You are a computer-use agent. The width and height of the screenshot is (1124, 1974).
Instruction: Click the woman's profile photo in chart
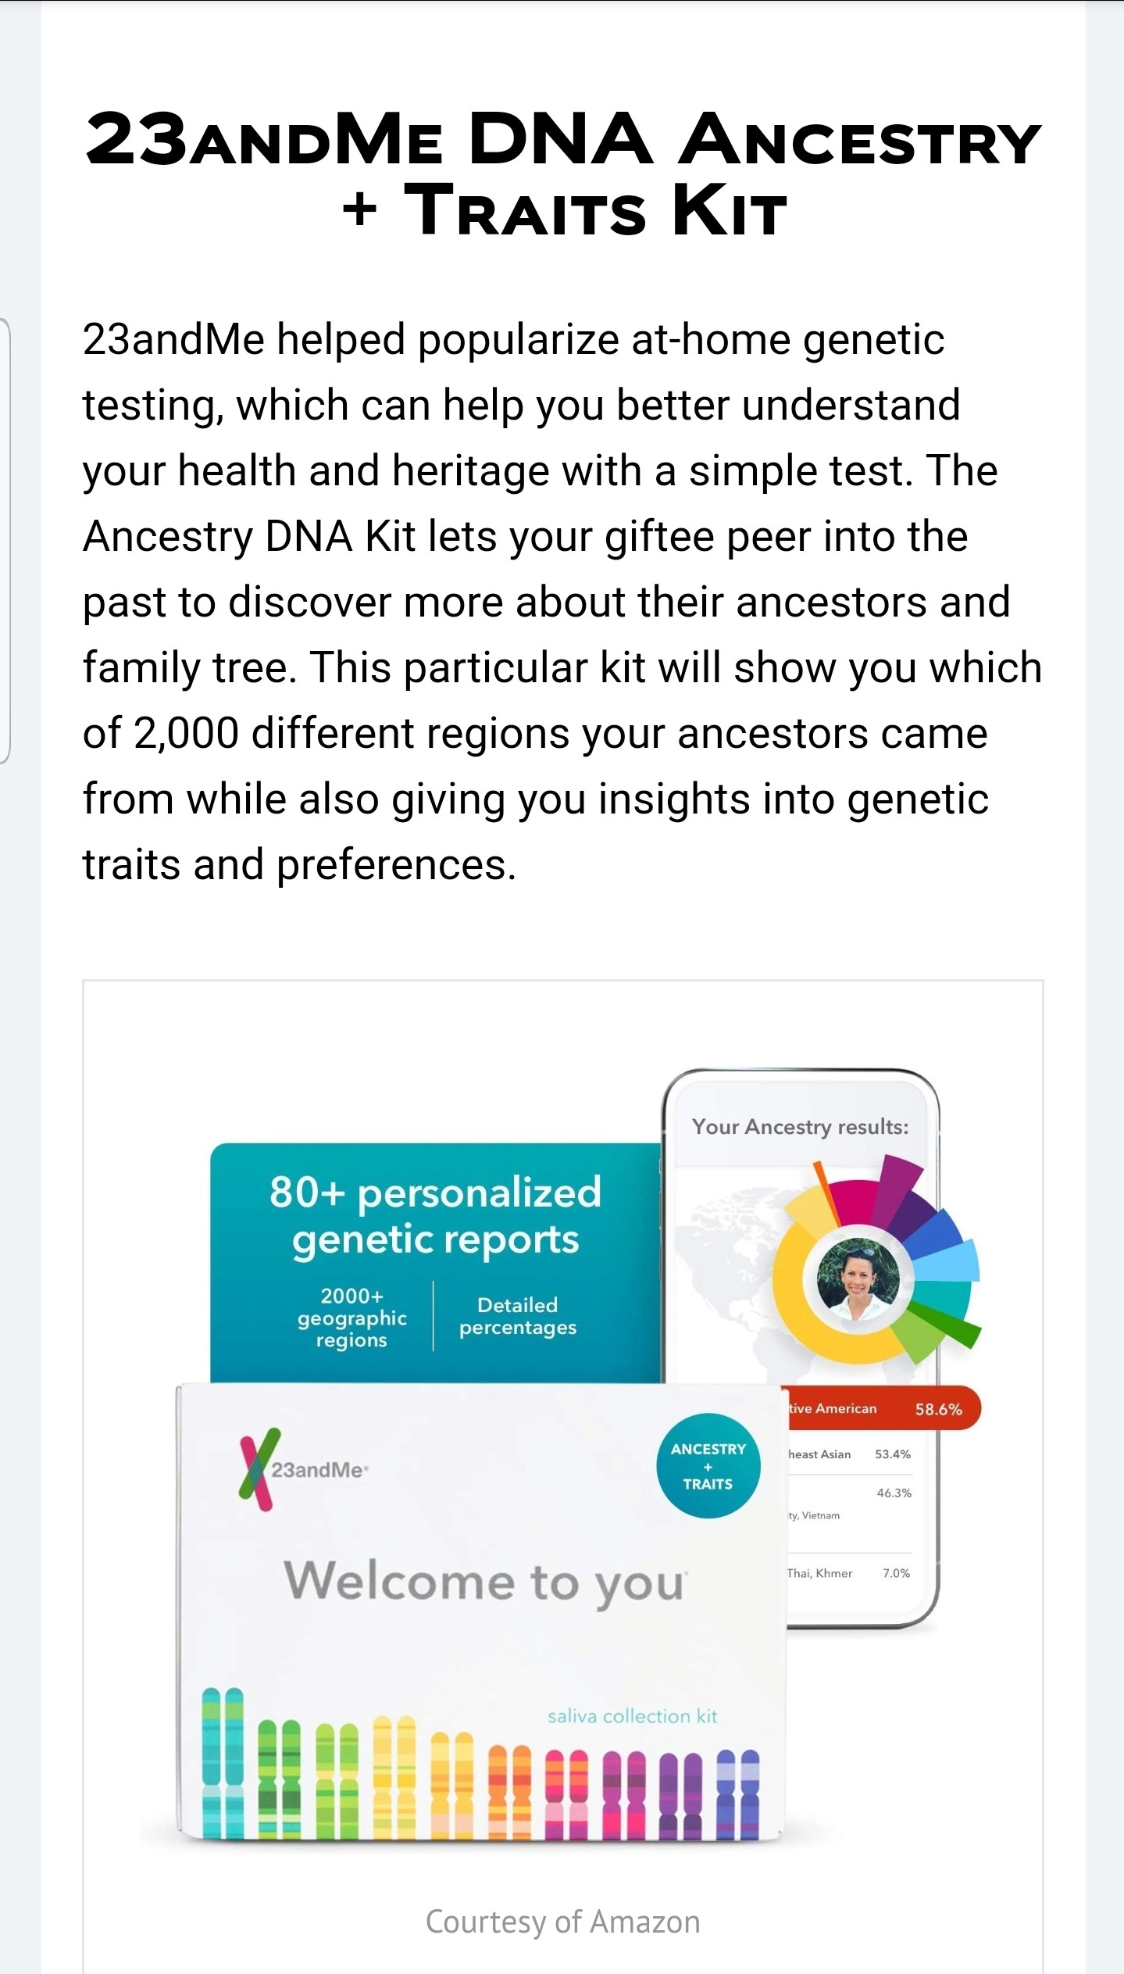pyautogui.click(x=858, y=1279)
